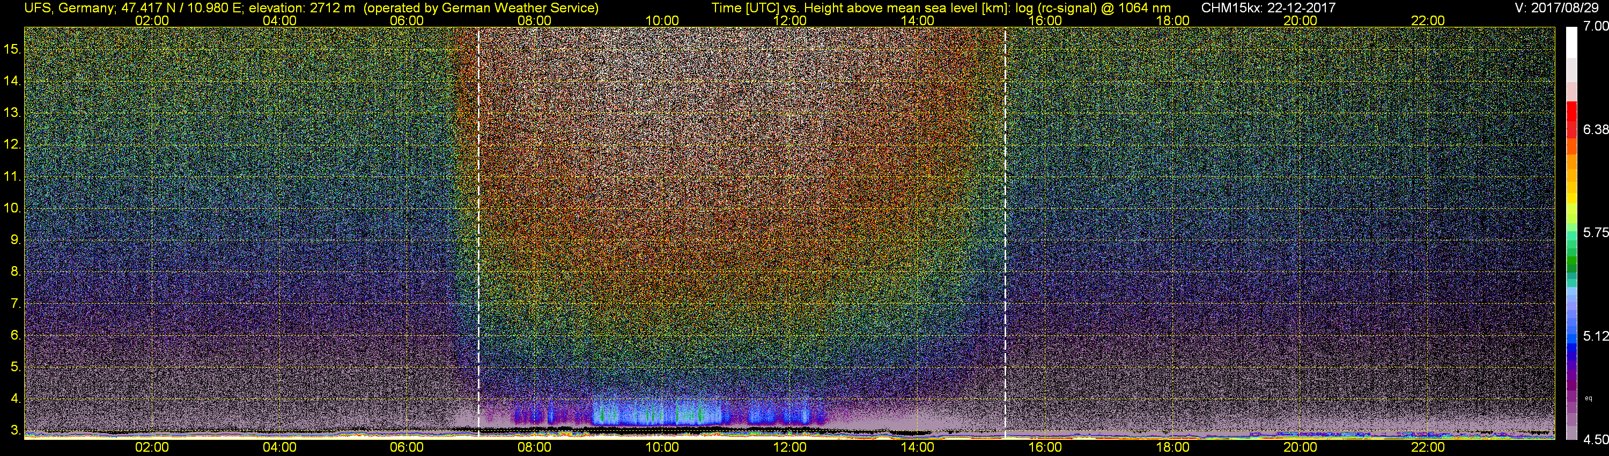Click the small "eq" label beside the color scale
Viewport: 1609px width, 456px height.
point(1589,399)
